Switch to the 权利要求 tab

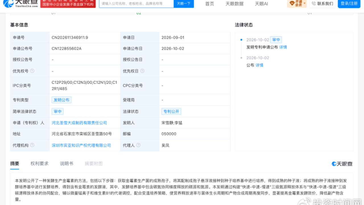(x=40, y=163)
